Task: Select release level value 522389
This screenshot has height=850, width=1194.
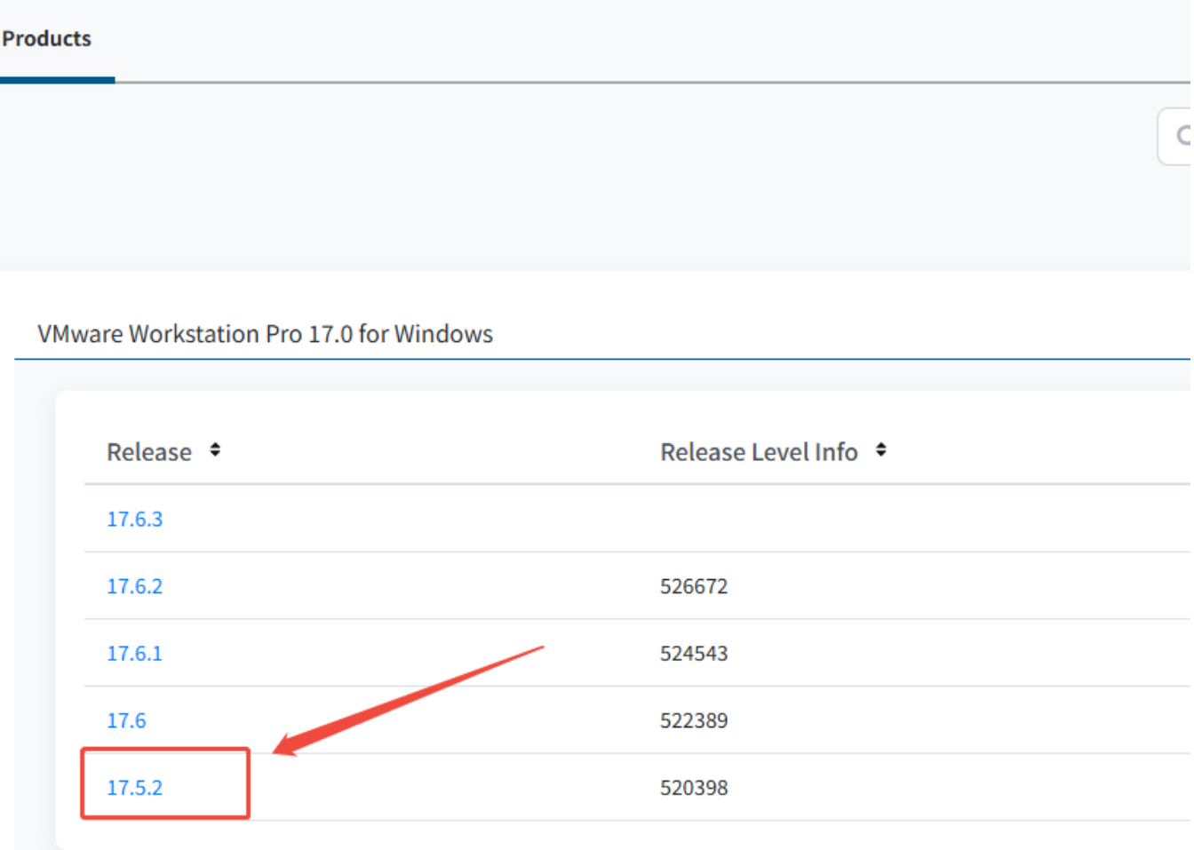Action: [694, 721]
